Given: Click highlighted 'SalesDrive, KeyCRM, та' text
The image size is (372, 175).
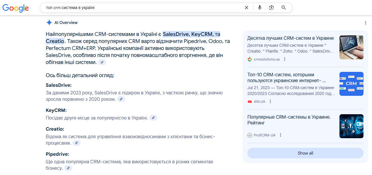Looking at the screenshot, I should (191, 34).
